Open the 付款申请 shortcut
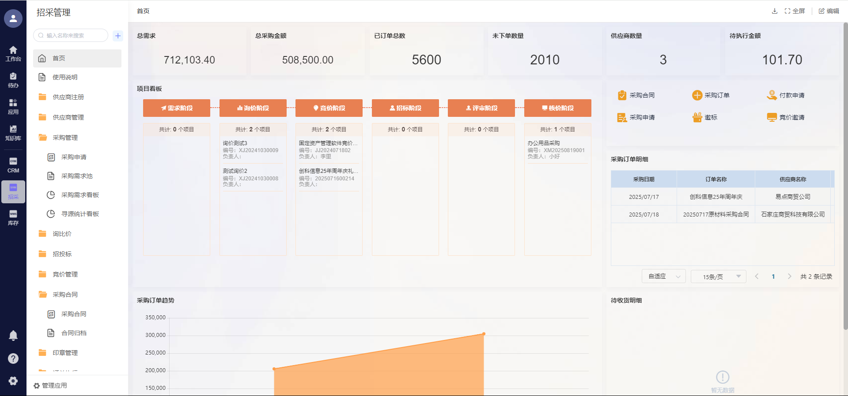 click(786, 95)
